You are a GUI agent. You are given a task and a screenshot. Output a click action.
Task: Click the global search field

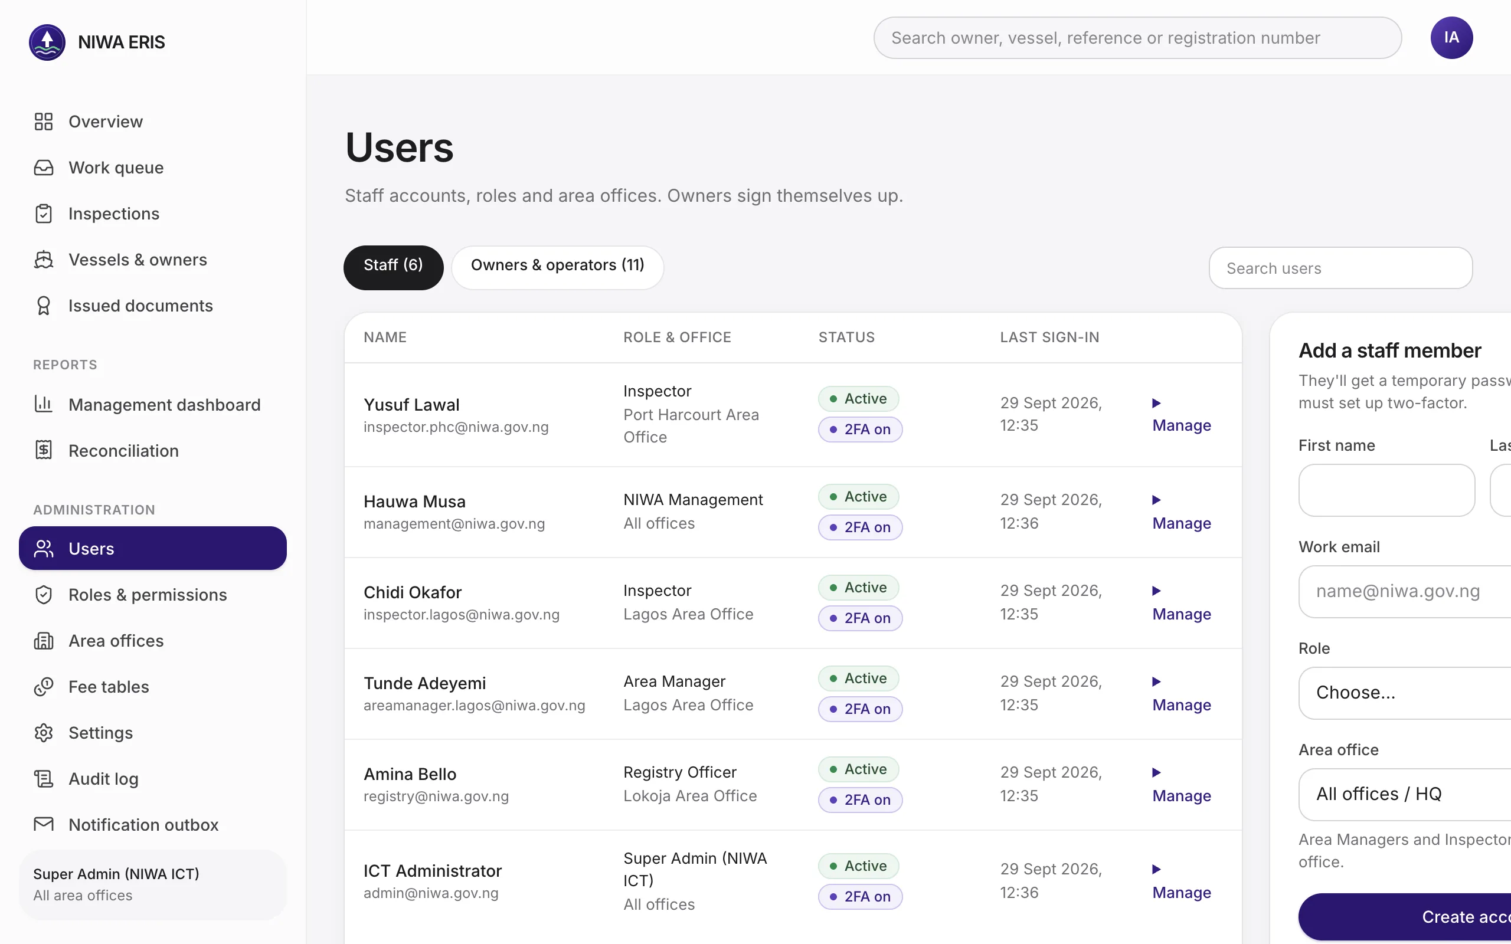click(x=1137, y=37)
